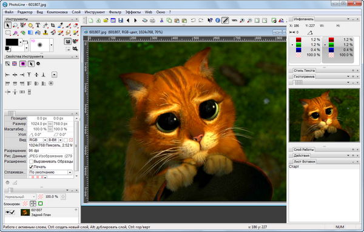Viewport: 364px width, 232px height.
Task: Go to previous image with left arrow
Action: point(128,21)
